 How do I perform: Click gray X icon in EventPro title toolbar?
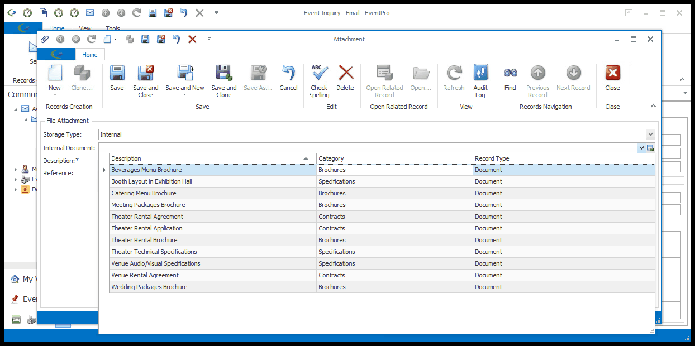[199, 12]
